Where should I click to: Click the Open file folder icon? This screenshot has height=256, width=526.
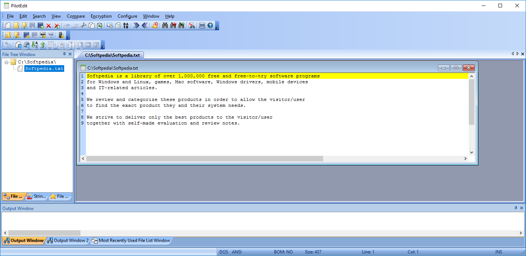tap(16, 25)
